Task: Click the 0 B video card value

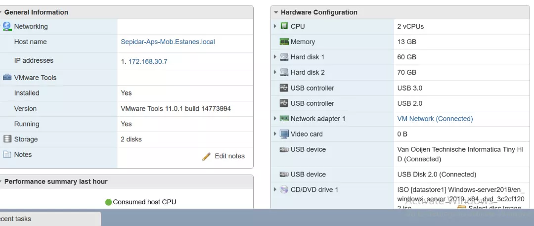Action: point(402,134)
